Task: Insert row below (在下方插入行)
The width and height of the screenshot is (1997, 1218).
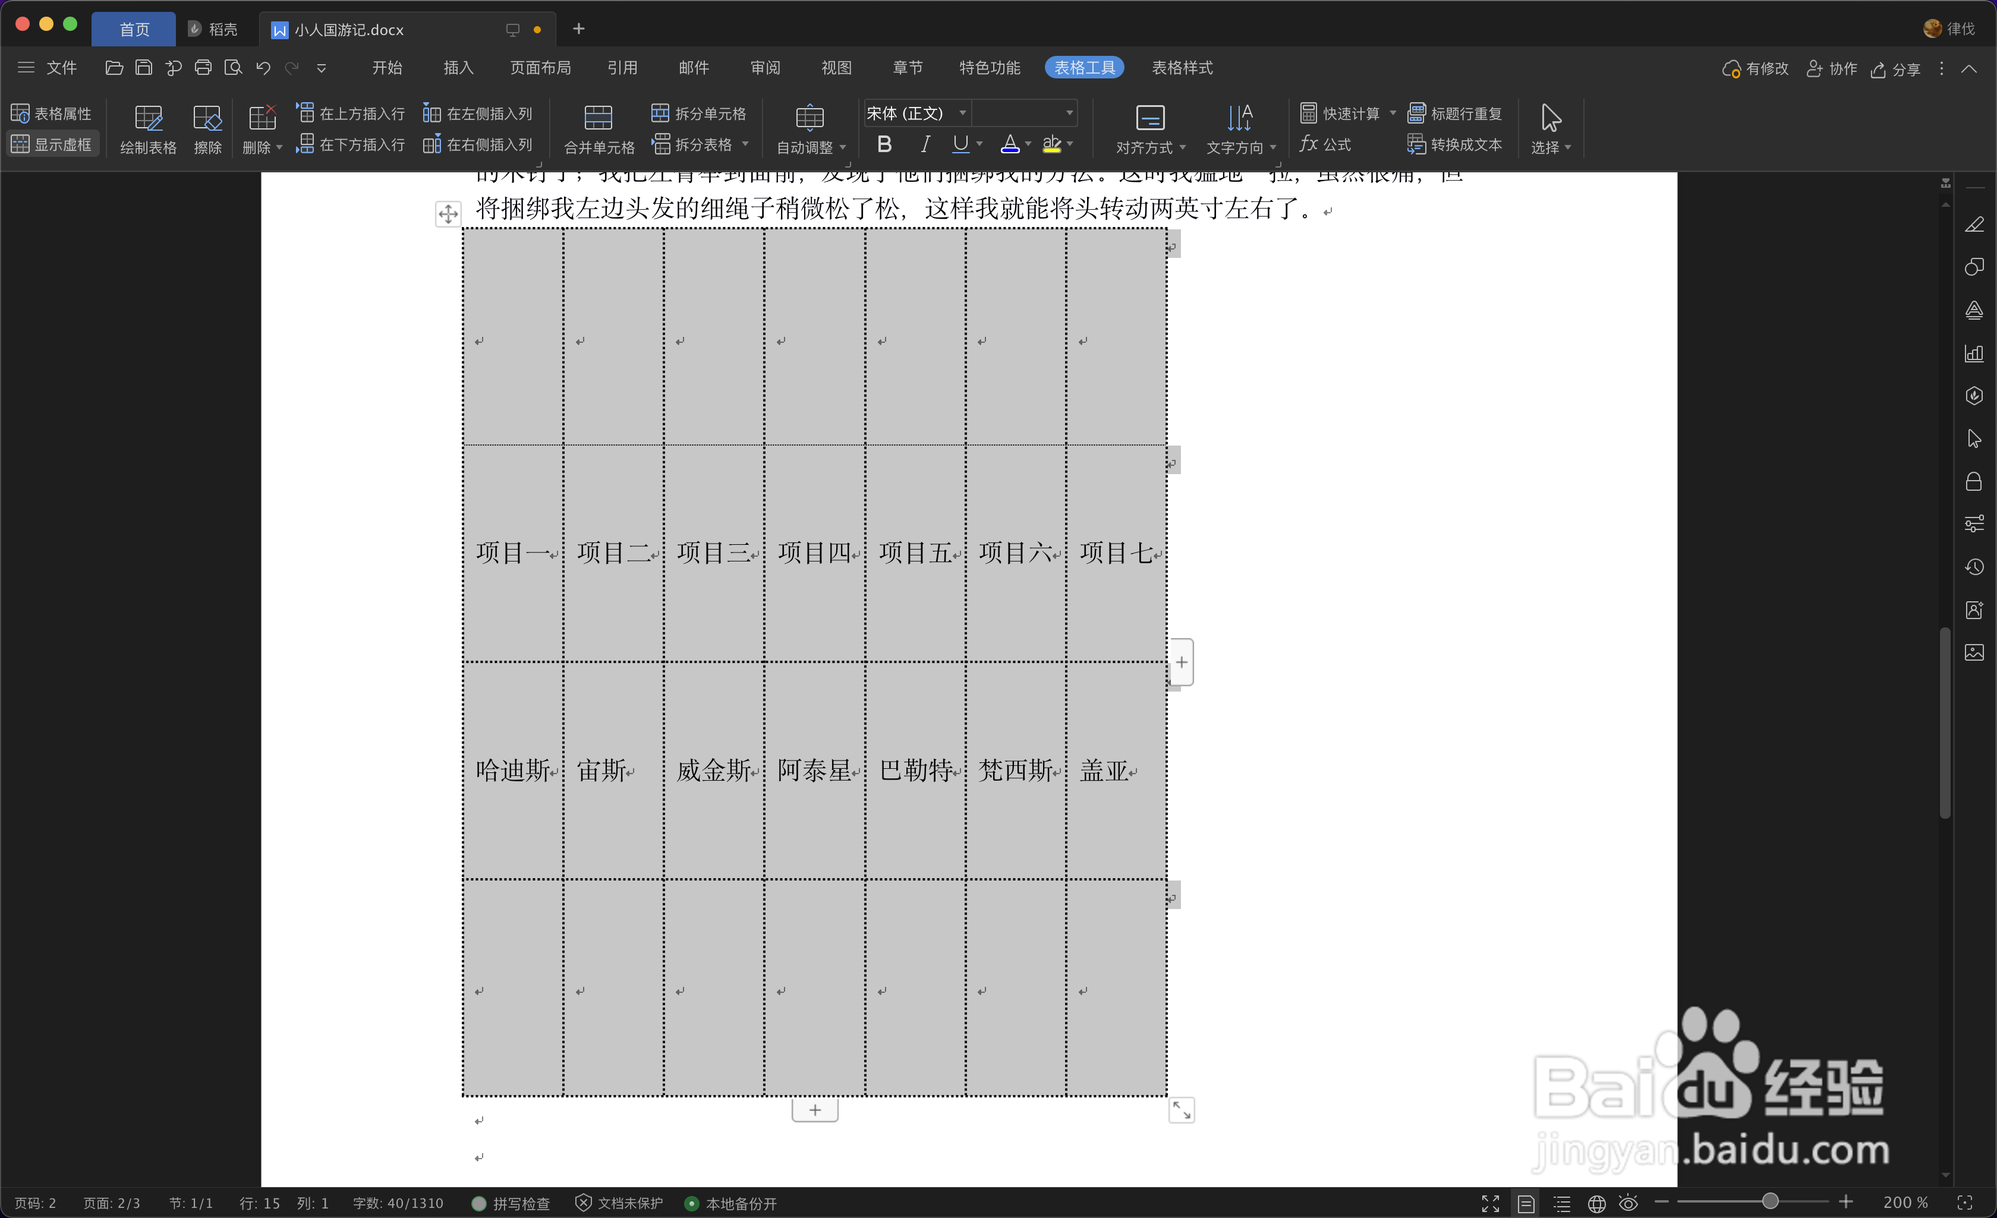Action: (x=350, y=144)
